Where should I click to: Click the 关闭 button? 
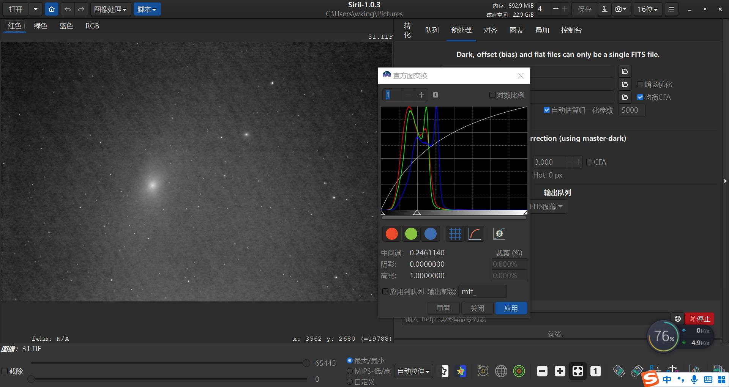477,308
